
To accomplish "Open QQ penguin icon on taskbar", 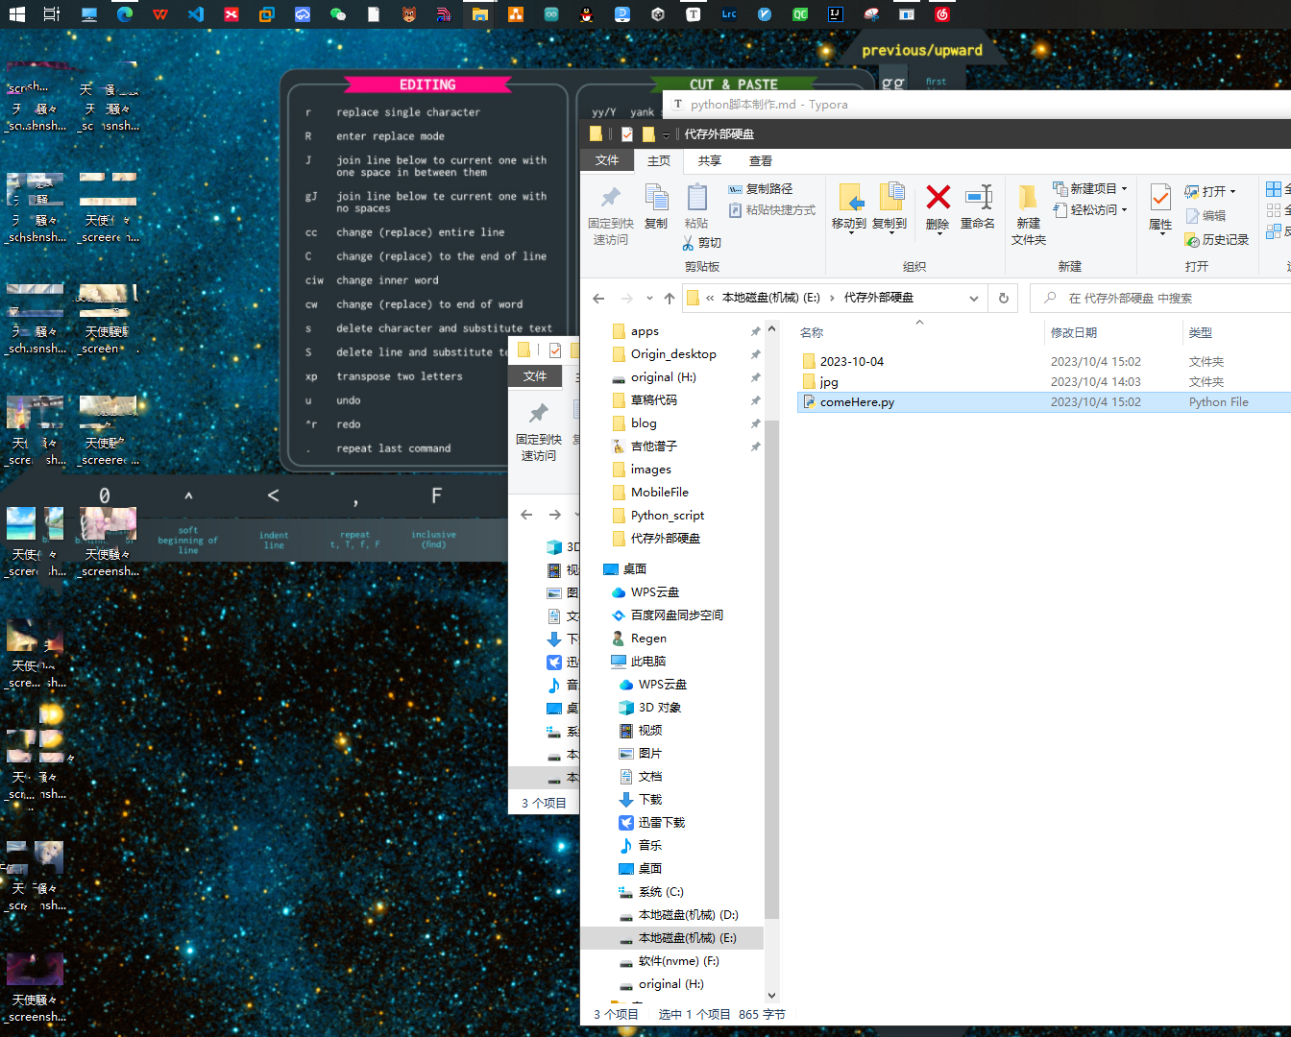I will click(586, 13).
